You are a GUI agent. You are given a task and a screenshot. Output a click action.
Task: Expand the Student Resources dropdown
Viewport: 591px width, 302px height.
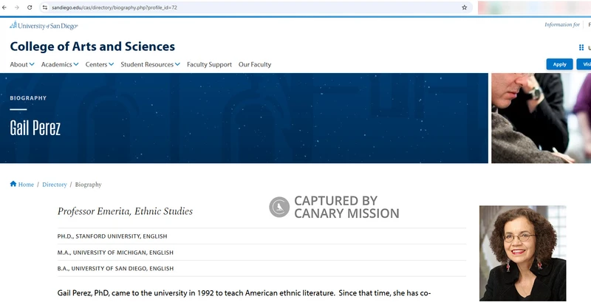click(x=151, y=64)
